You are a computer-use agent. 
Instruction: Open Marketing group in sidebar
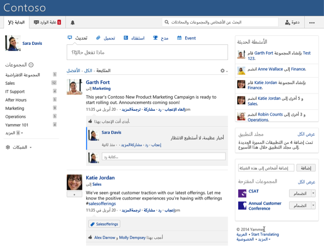15,108
